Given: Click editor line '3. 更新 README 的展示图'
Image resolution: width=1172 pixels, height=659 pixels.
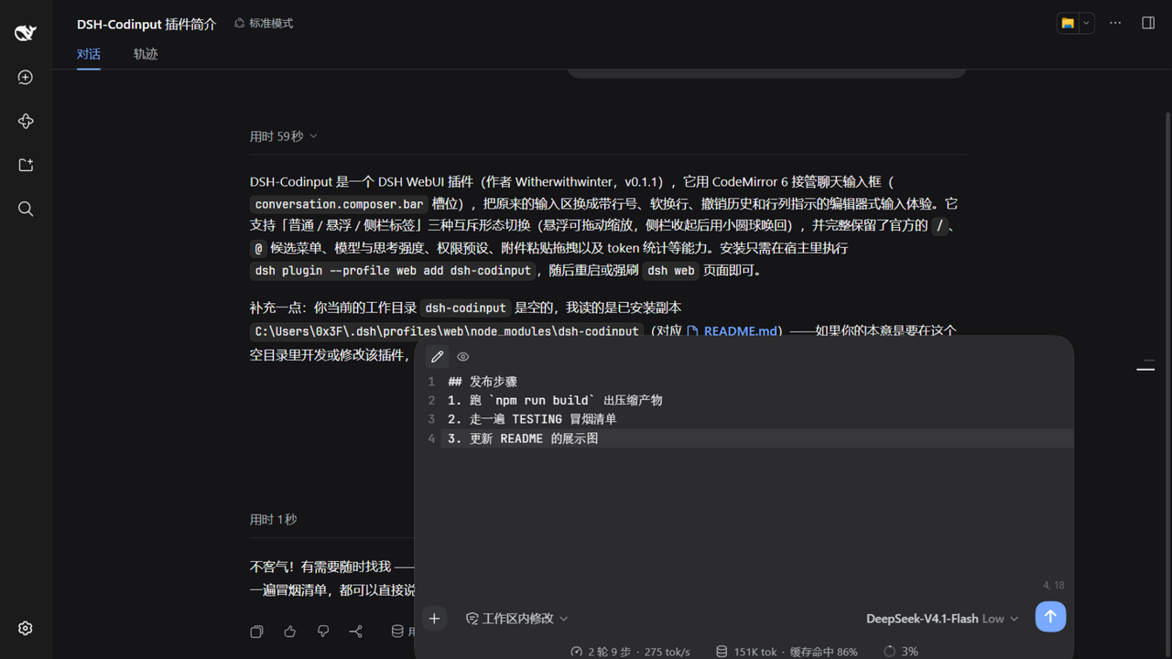Looking at the screenshot, I should (523, 438).
